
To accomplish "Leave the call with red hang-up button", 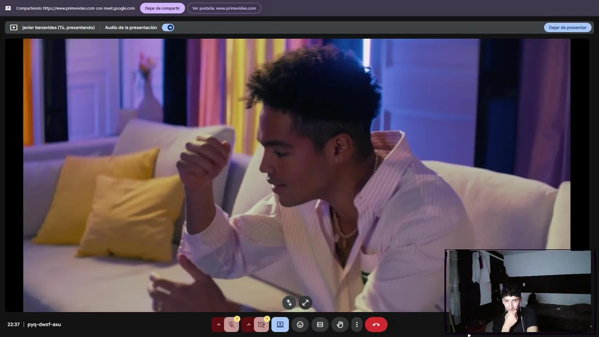I will coord(376,324).
